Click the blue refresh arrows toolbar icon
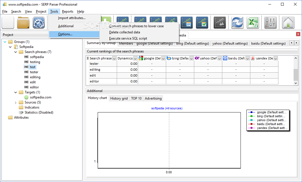 237,22
